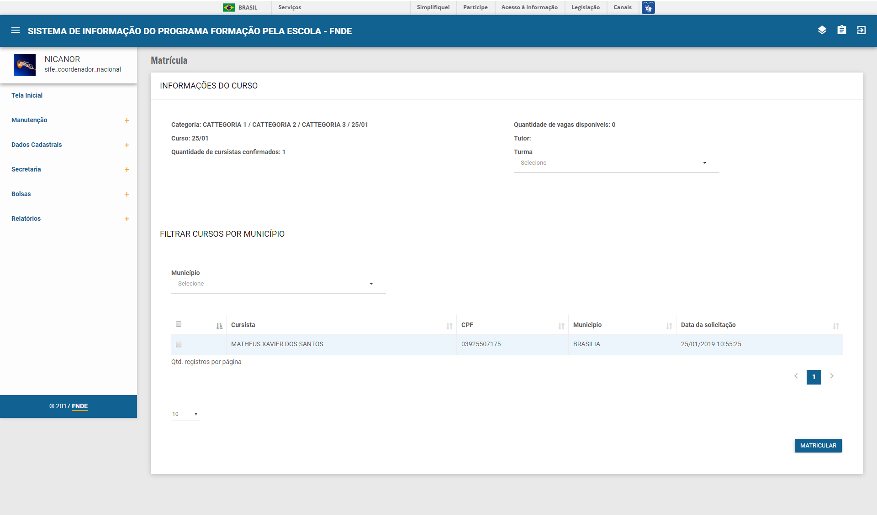
Task: Open the Turma dropdown
Action: point(616,163)
